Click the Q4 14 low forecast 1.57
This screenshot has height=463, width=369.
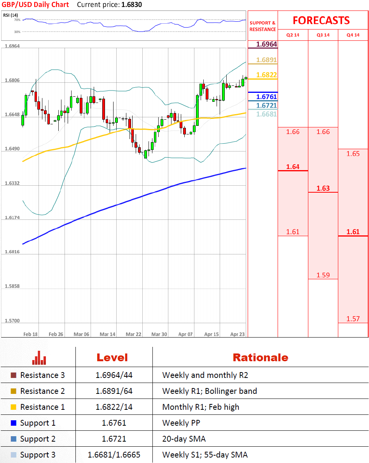tap(353, 319)
